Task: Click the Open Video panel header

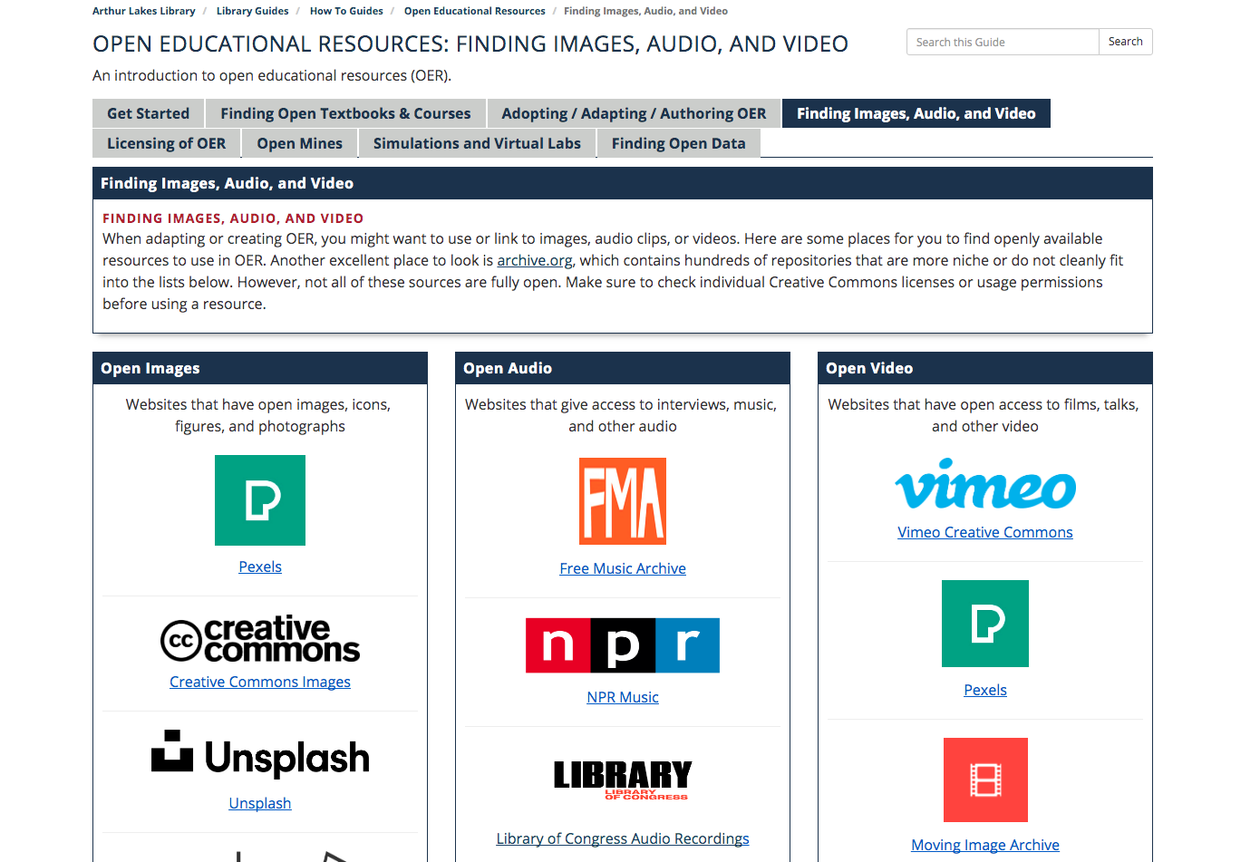Action: tap(985, 368)
